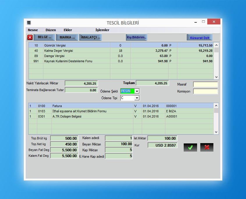
Task: Click the Komisyon input field
Action: pos(205,91)
